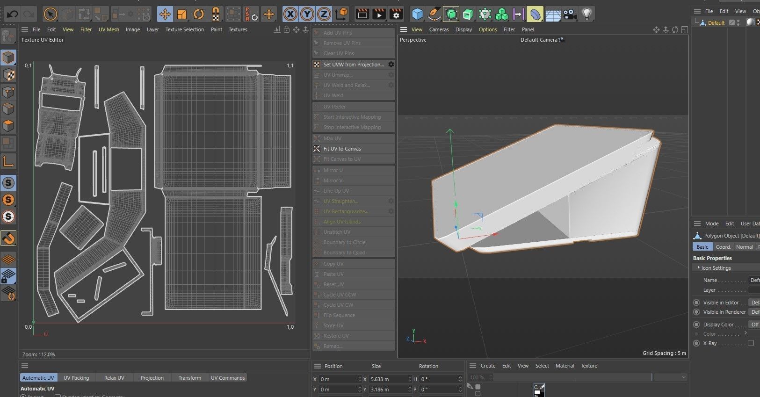The width and height of the screenshot is (760, 397).
Task: Activate the Rotate tool
Action: 199,14
